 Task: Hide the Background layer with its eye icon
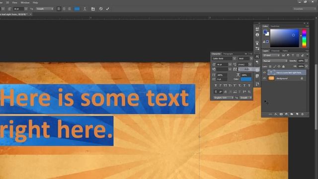click(x=264, y=78)
